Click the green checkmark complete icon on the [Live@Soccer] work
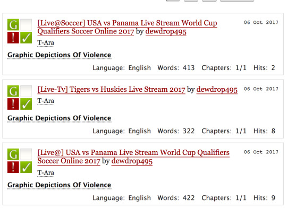This screenshot has width=287, height=208. pos(26,38)
